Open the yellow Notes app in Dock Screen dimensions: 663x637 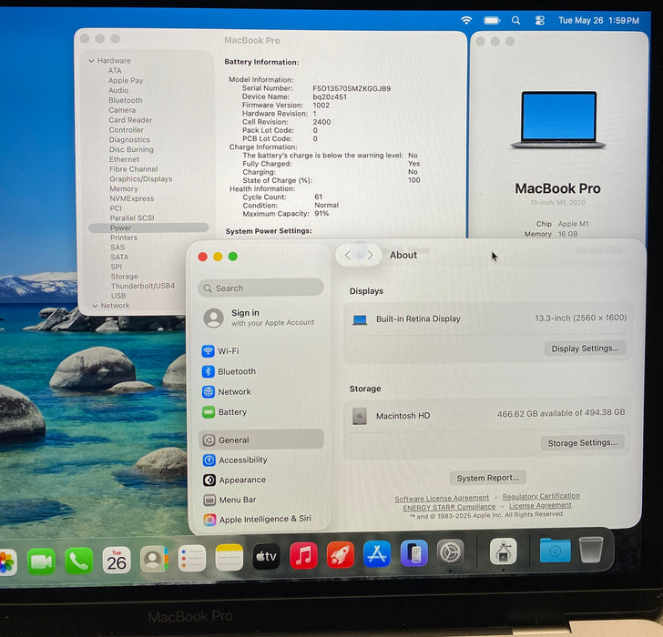tap(229, 558)
